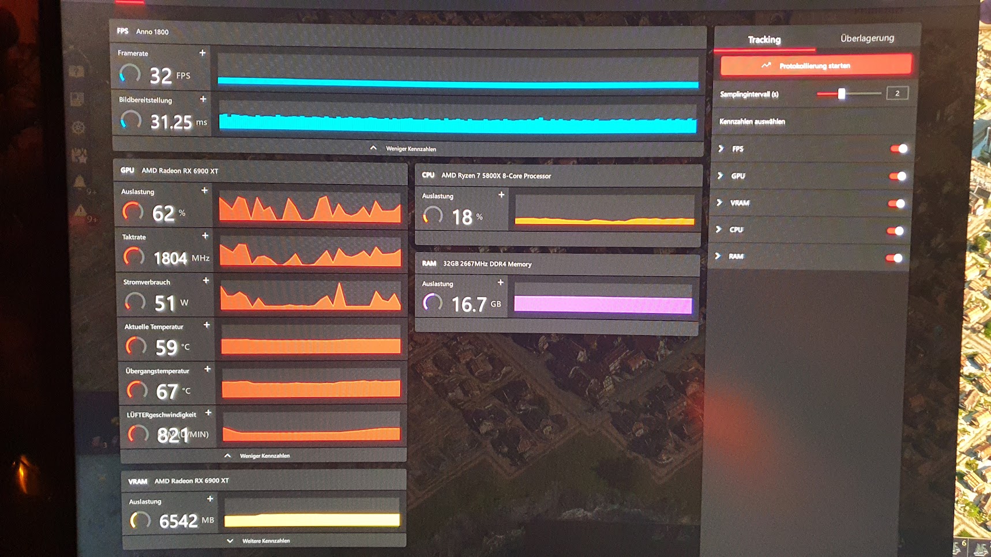
Task: Toggle CPU metric tracking switch
Action: pos(895,231)
